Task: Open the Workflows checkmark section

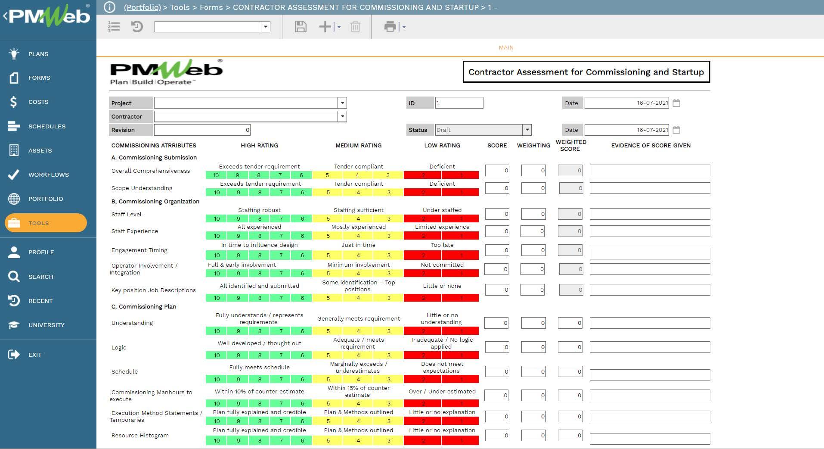Action: [48, 175]
